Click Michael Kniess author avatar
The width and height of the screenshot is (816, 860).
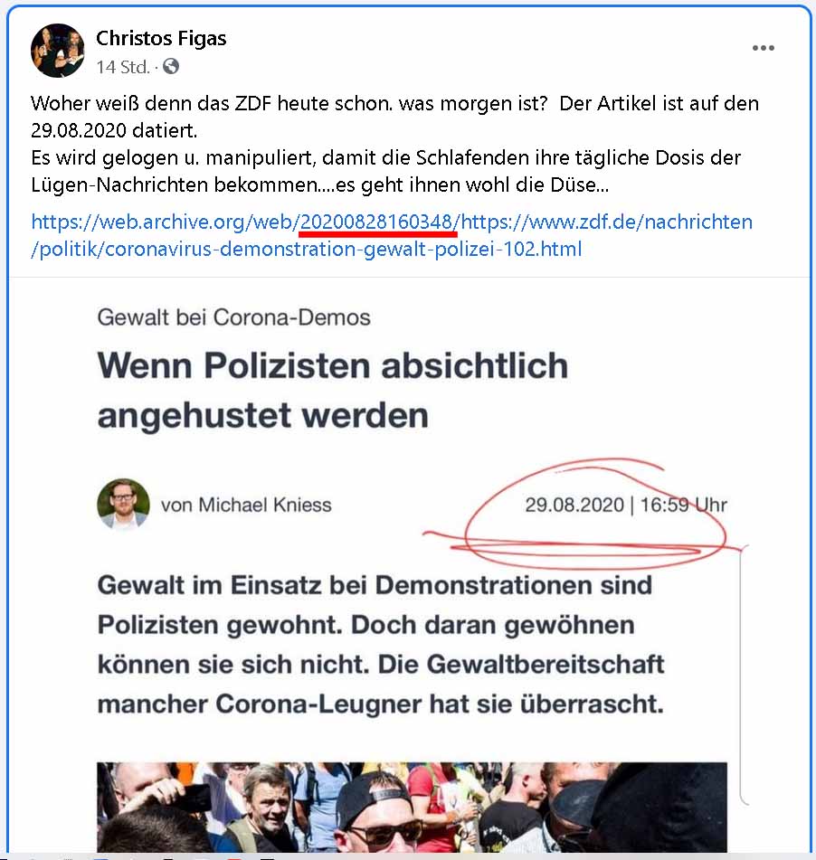point(123,505)
